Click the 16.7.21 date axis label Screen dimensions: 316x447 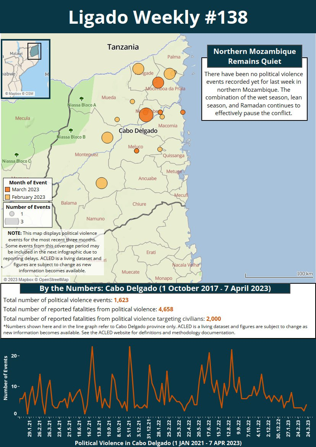pos(90,430)
